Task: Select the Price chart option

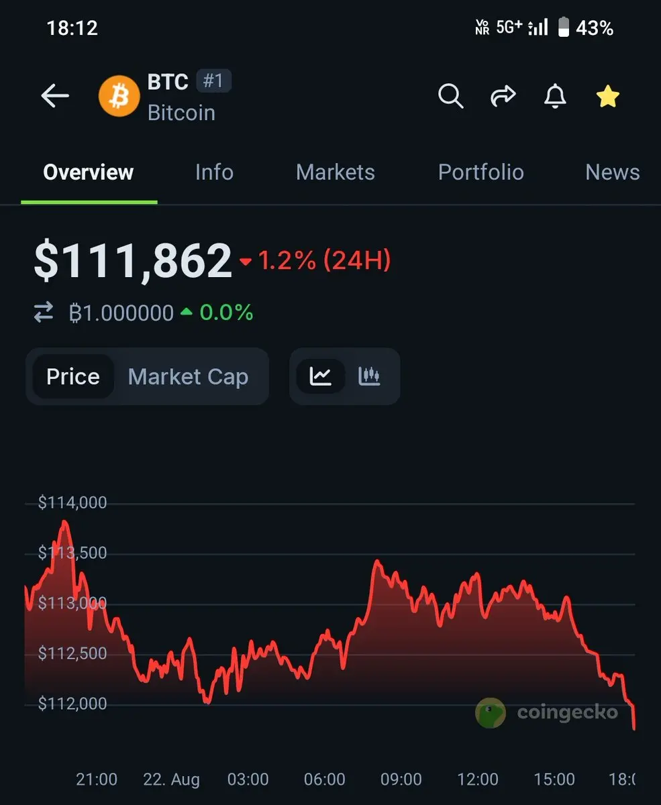Action: coord(73,376)
